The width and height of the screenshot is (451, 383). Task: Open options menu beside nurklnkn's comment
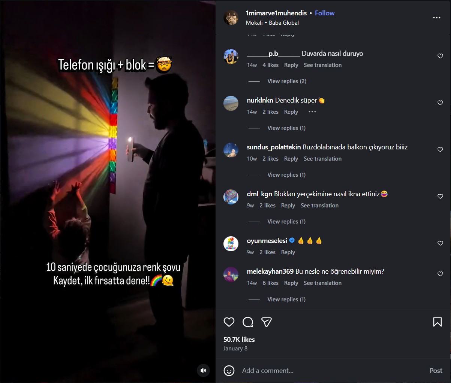pyautogui.click(x=312, y=112)
